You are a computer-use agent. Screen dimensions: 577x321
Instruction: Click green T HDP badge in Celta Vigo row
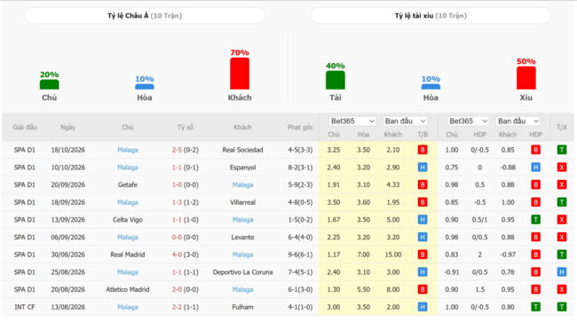tap(536, 220)
